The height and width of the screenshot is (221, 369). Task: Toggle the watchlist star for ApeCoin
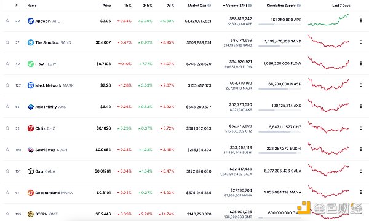point(7,21)
